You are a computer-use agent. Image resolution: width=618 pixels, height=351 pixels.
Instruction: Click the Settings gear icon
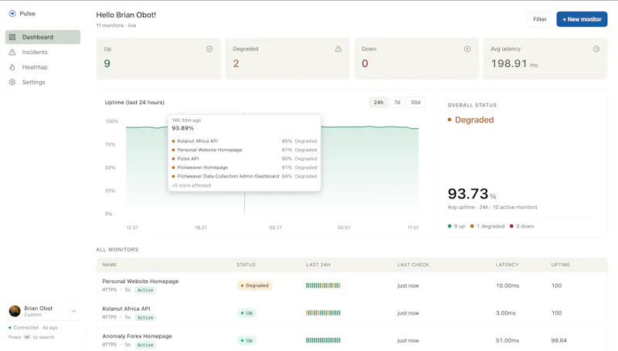click(x=12, y=82)
